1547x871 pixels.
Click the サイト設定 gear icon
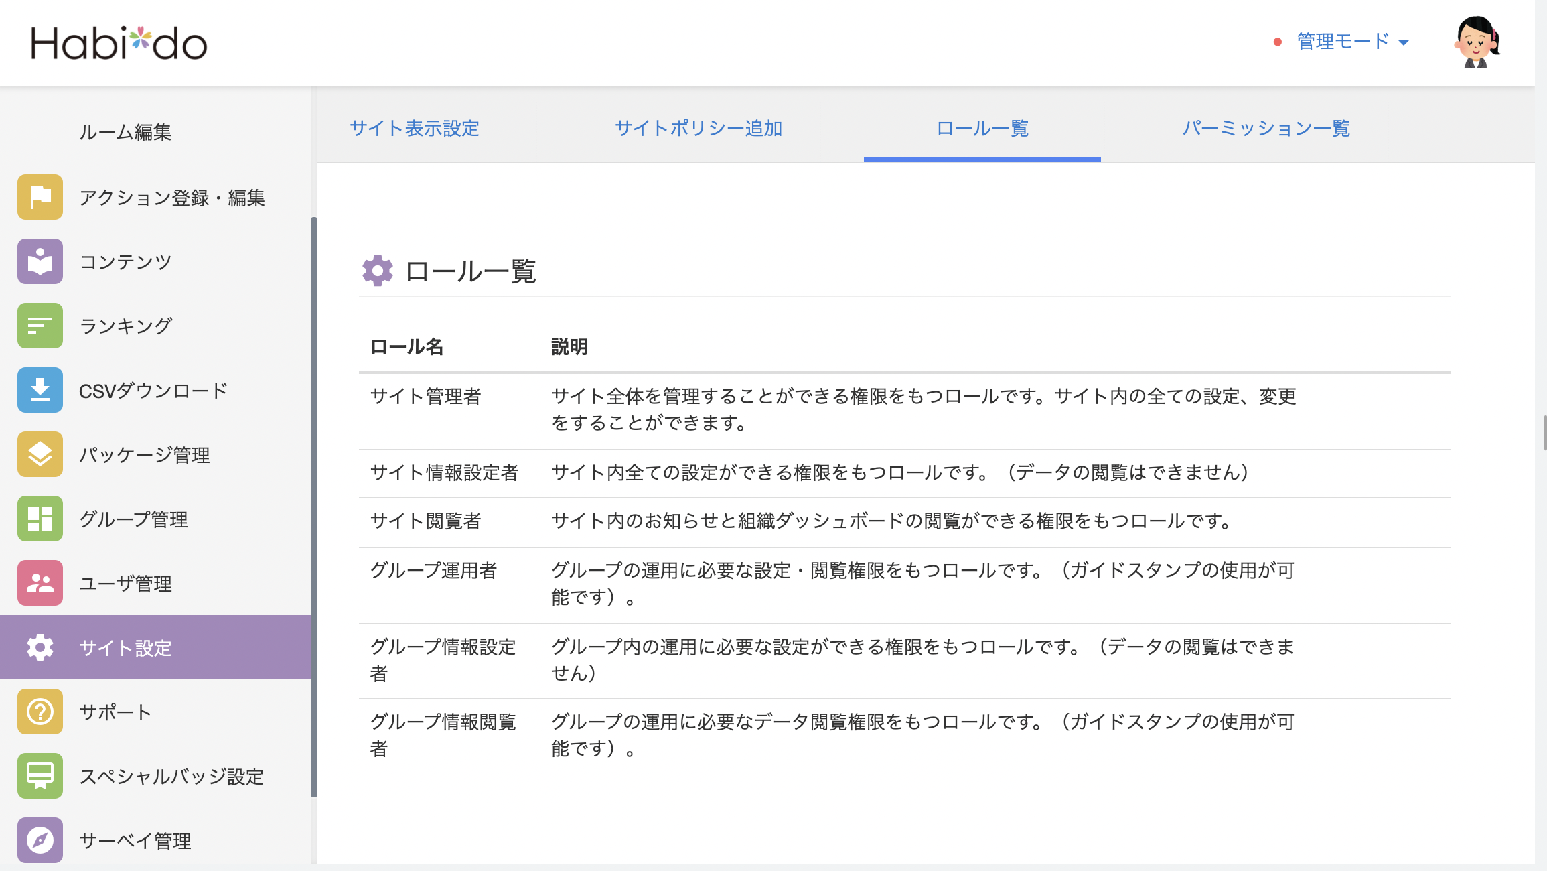tap(40, 647)
